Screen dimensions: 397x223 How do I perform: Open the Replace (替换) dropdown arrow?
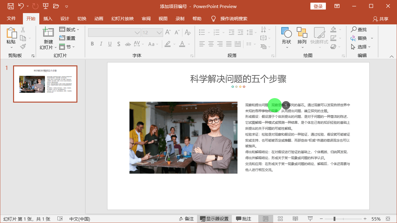(x=372, y=38)
